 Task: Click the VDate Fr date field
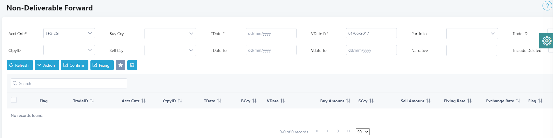tap(371, 33)
